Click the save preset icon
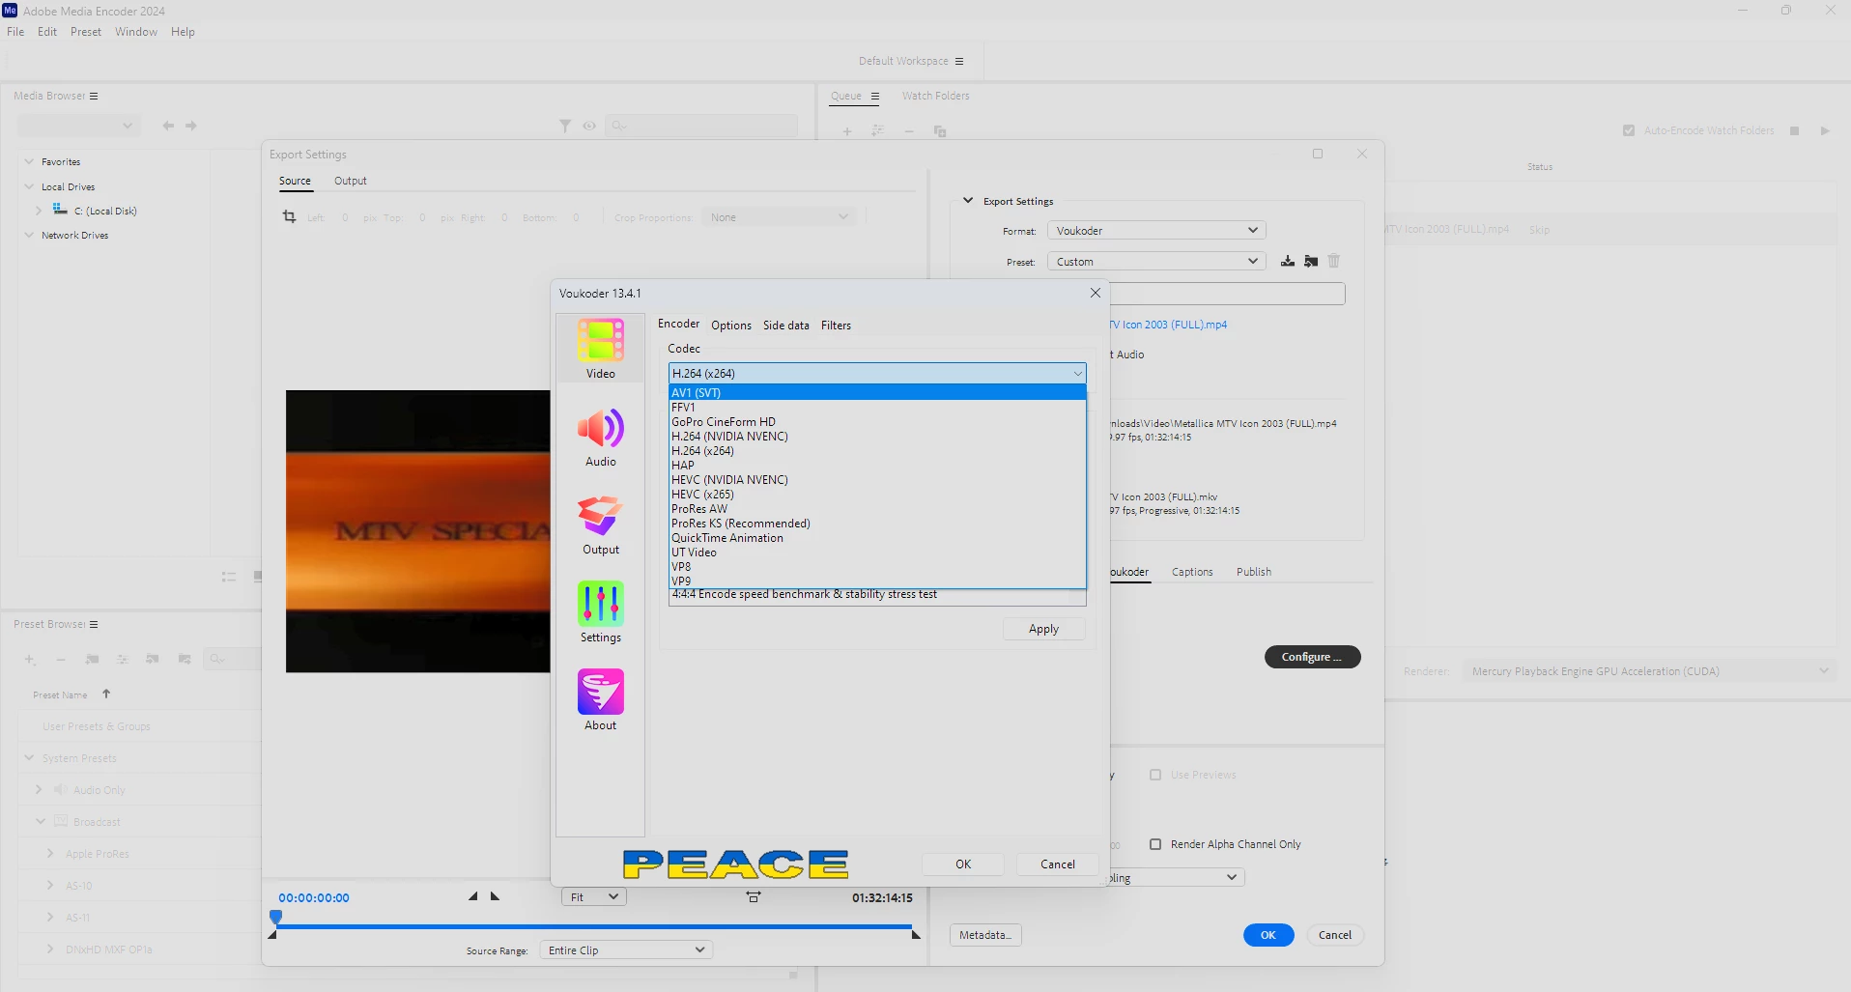Viewport: 1851px width, 992px height. (1288, 261)
